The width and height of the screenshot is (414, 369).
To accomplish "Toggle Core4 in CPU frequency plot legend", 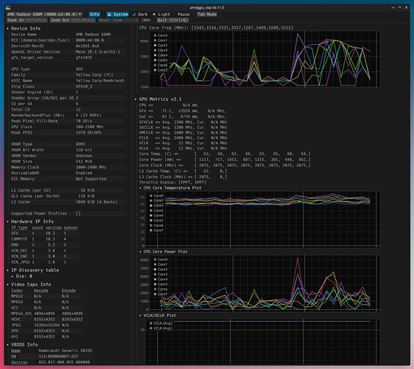I will click(160, 55).
